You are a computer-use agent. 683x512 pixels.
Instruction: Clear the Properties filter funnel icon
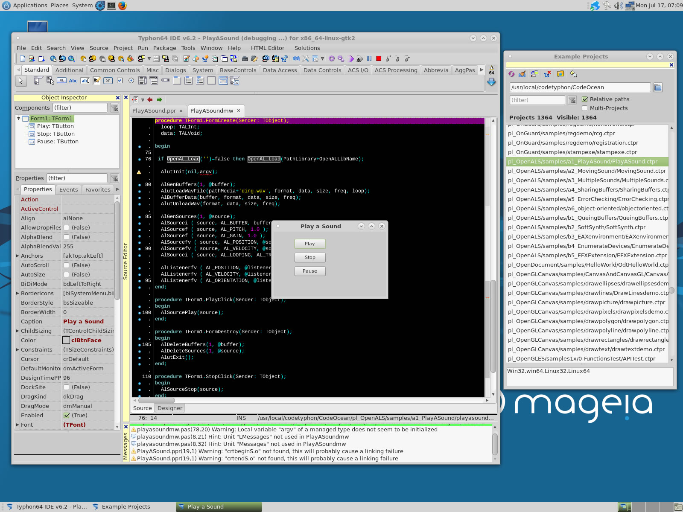pyautogui.click(x=114, y=178)
